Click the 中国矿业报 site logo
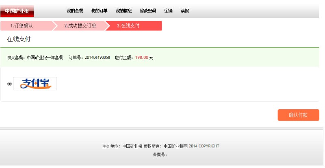This screenshot has width=325, height=168. coord(17,11)
